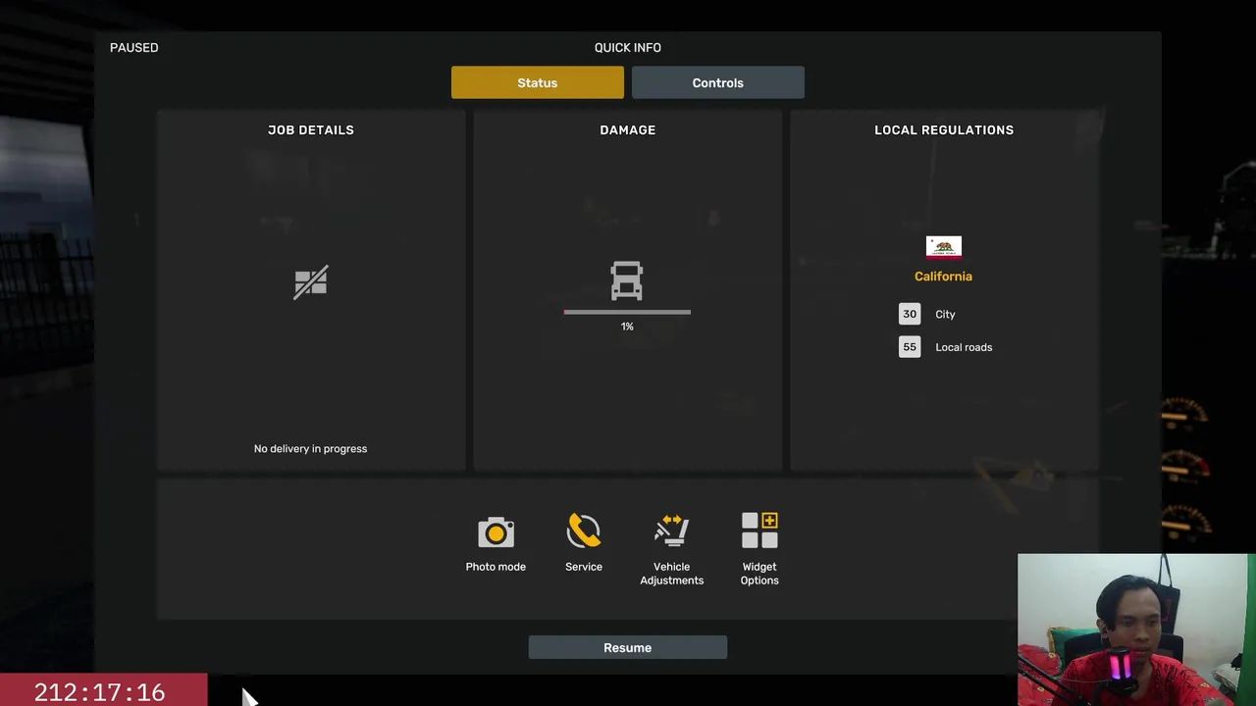Open Vehicle Adjustments seat icon
The width and height of the screenshot is (1256, 706).
point(672,530)
